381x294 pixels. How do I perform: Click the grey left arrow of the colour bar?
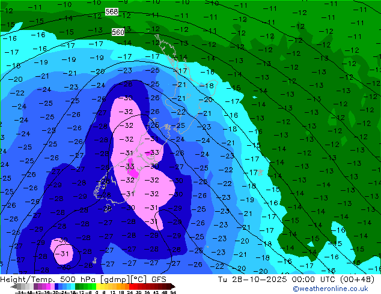14,286
